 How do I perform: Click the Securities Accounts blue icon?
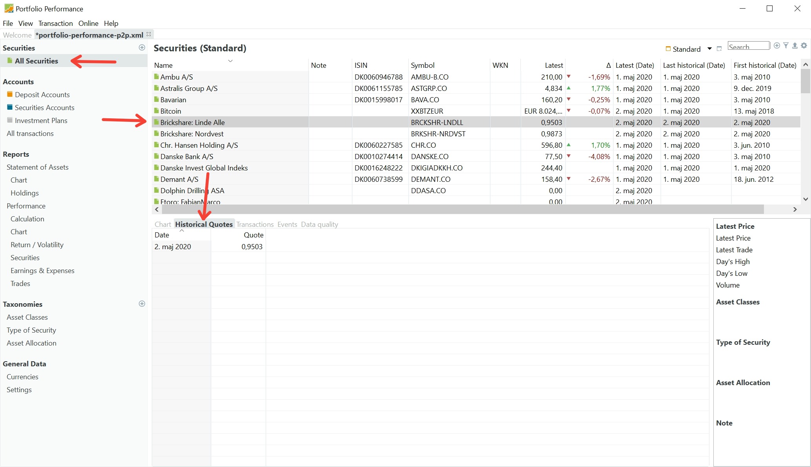coord(10,107)
